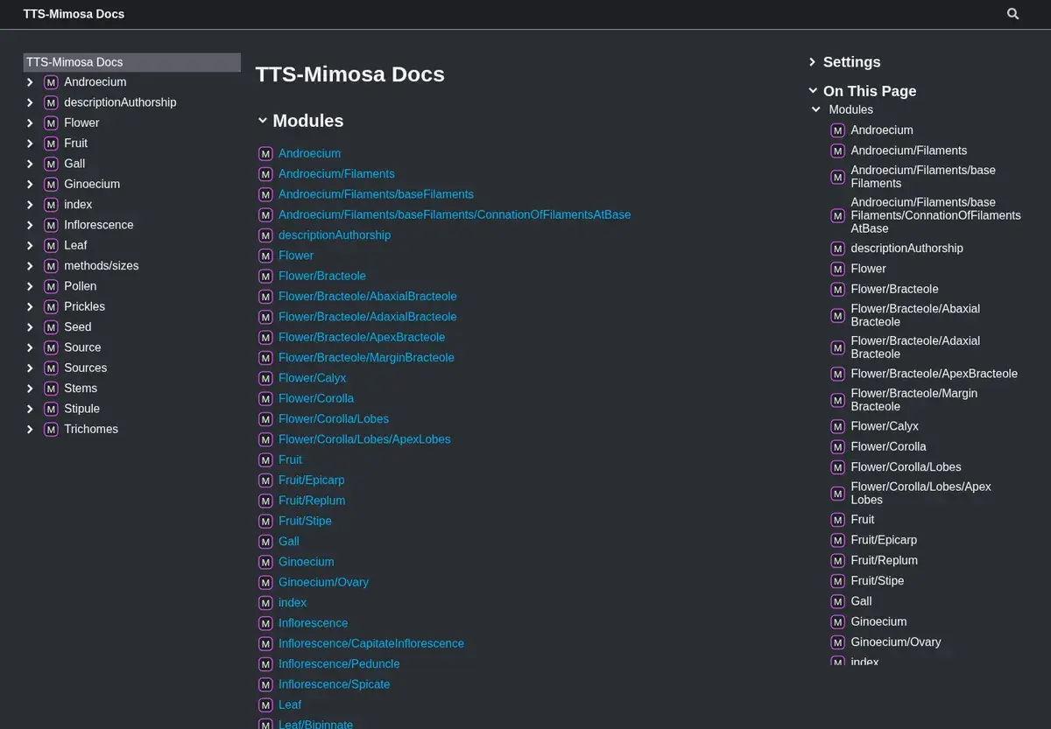1051x729 pixels.
Task: Expand the Inflorescence tree node
Action: (30, 225)
